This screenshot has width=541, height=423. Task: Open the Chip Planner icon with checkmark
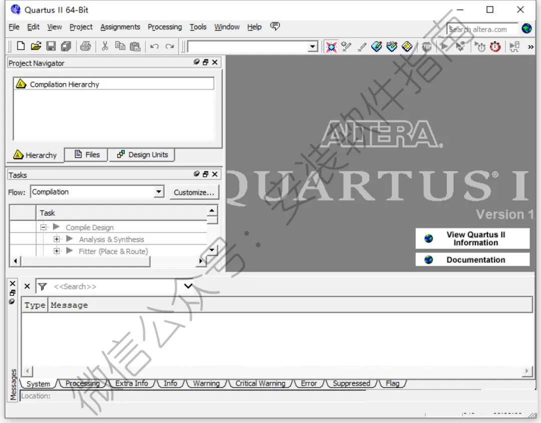[x=392, y=47]
